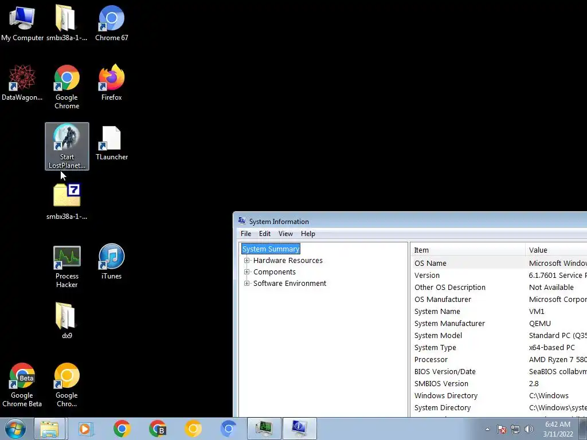Click the Chrome icon in the taskbar
This screenshot has height=440, width=587.
pyautogui.click(x=122, y=429)
